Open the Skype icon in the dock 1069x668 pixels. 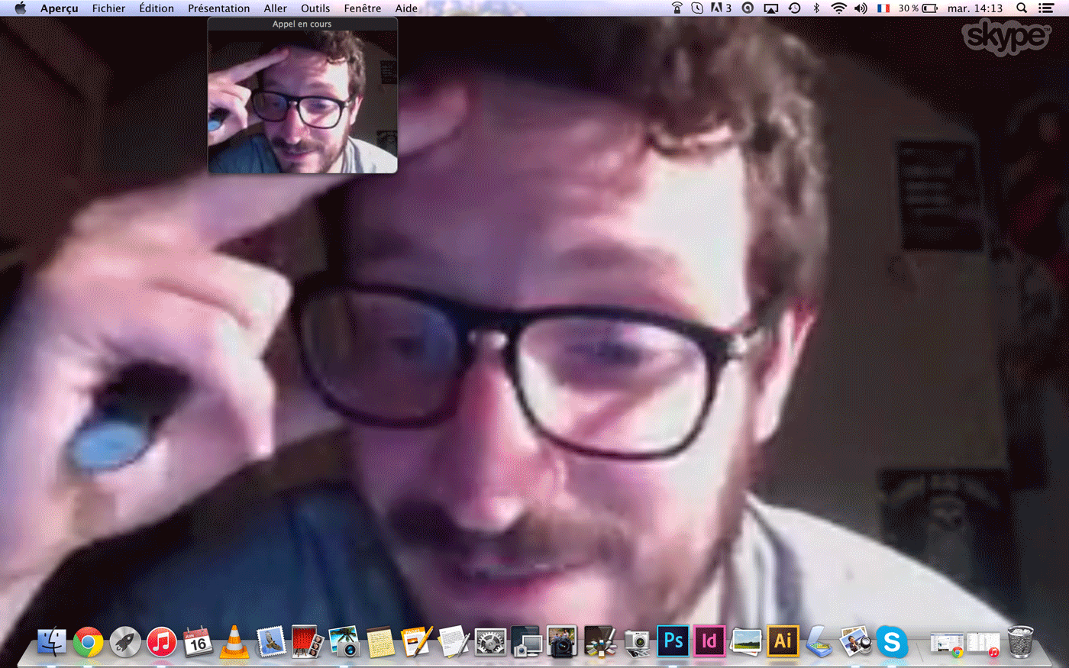(892, 642)
